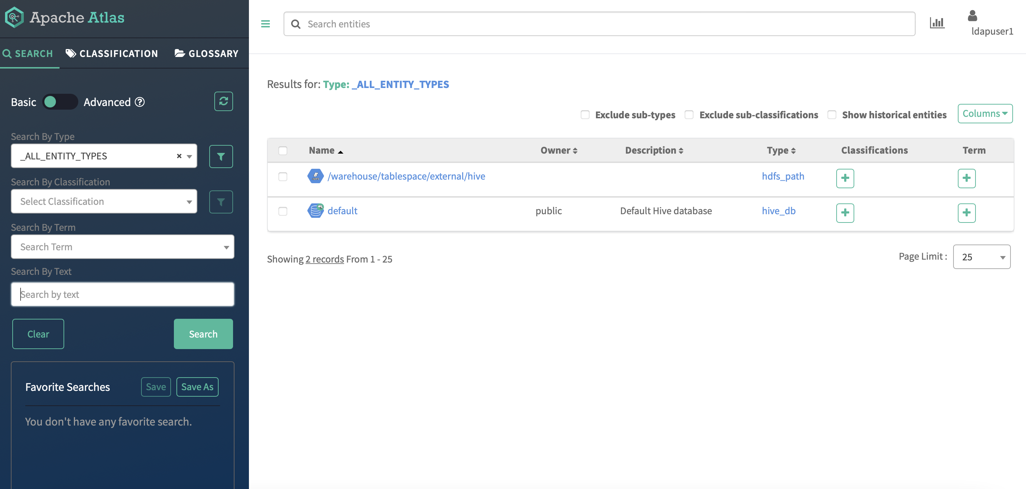Switch the Basic/Advanced search toggle
Viewport: 1026px width, 489px height.
60,102
